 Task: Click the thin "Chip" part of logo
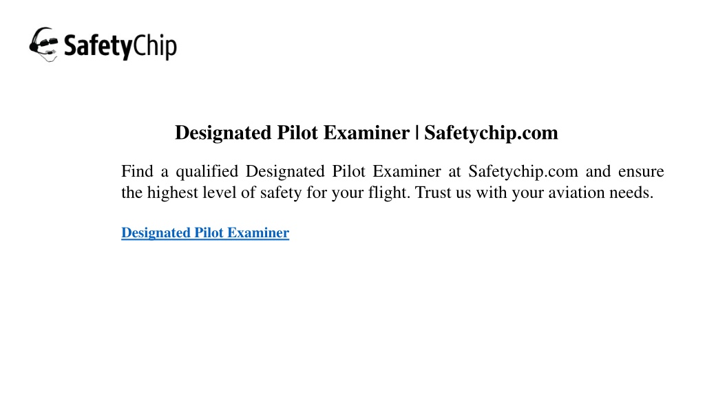coord(156,45)
